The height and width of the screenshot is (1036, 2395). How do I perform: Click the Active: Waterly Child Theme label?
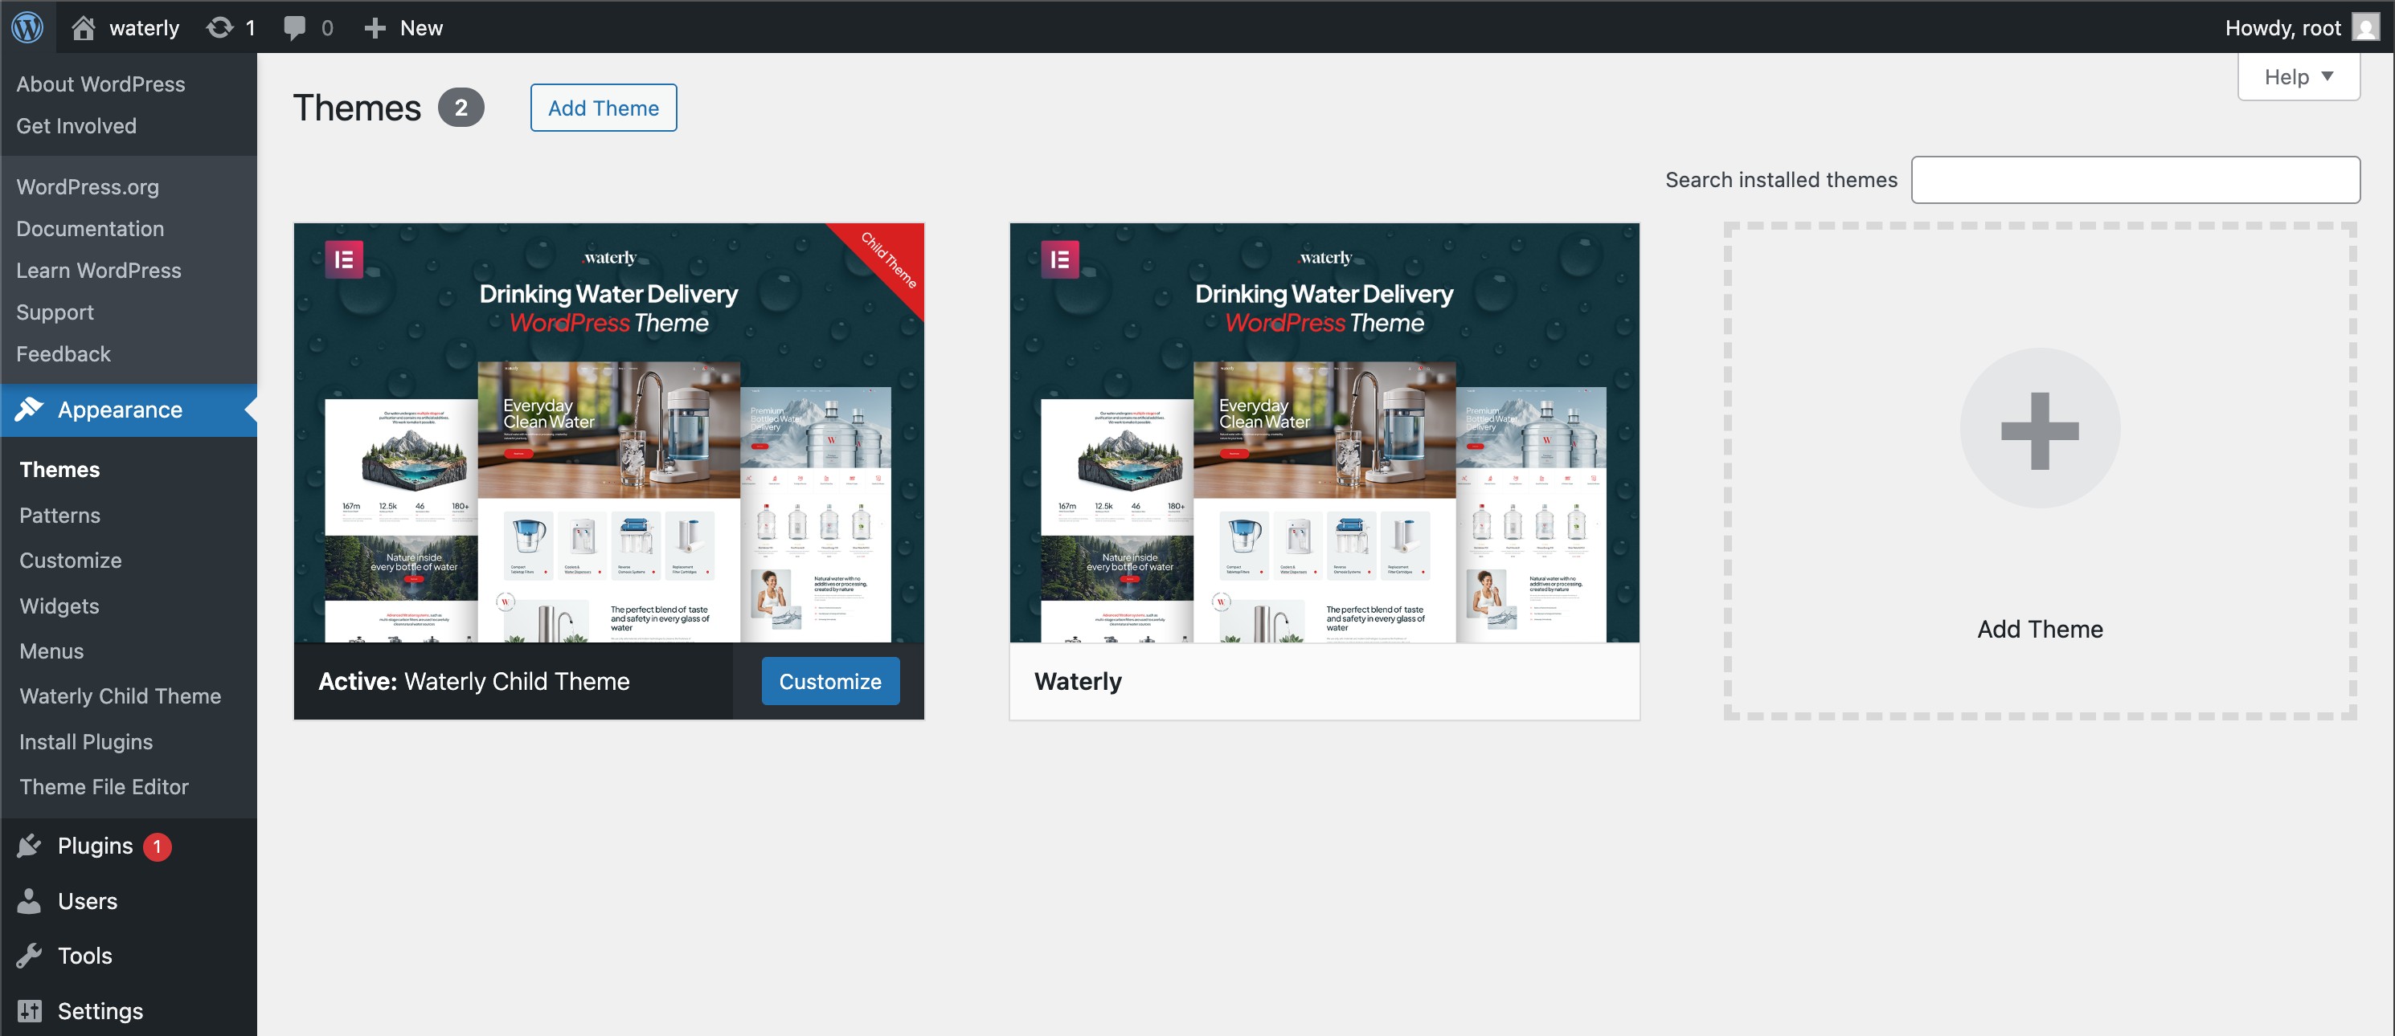pyautogui.click(x=474, y=681)
